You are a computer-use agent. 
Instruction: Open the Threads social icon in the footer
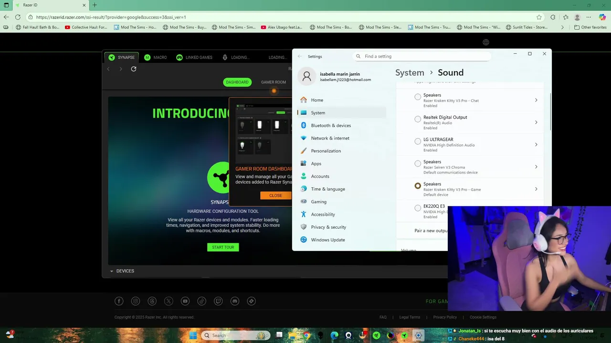tap(152, 301)
